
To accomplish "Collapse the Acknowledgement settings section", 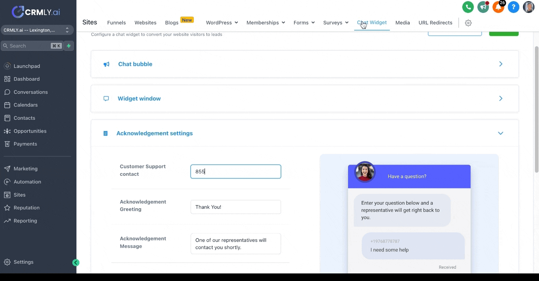I will coord(500,133).
